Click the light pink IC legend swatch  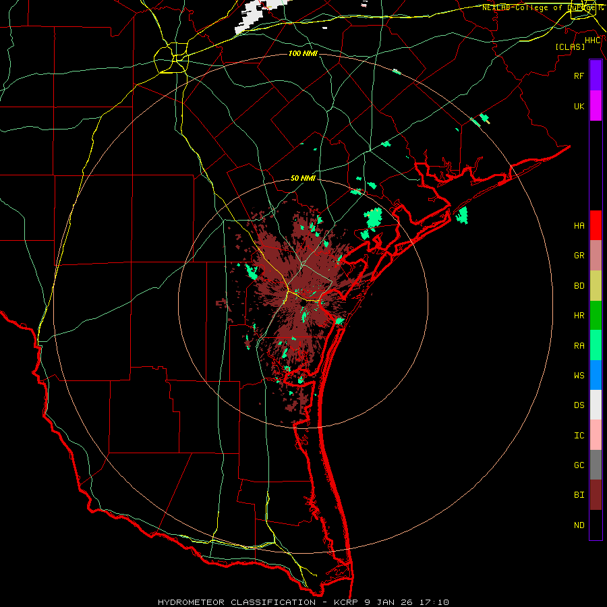click(x=596, y=435)
